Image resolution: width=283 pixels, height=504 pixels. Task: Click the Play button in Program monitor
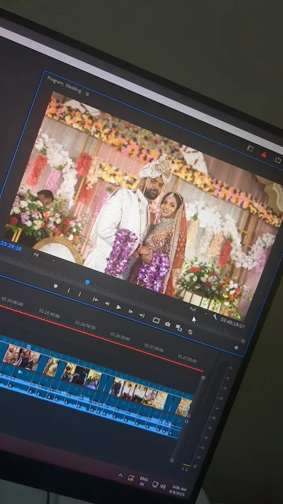(118, 307)
